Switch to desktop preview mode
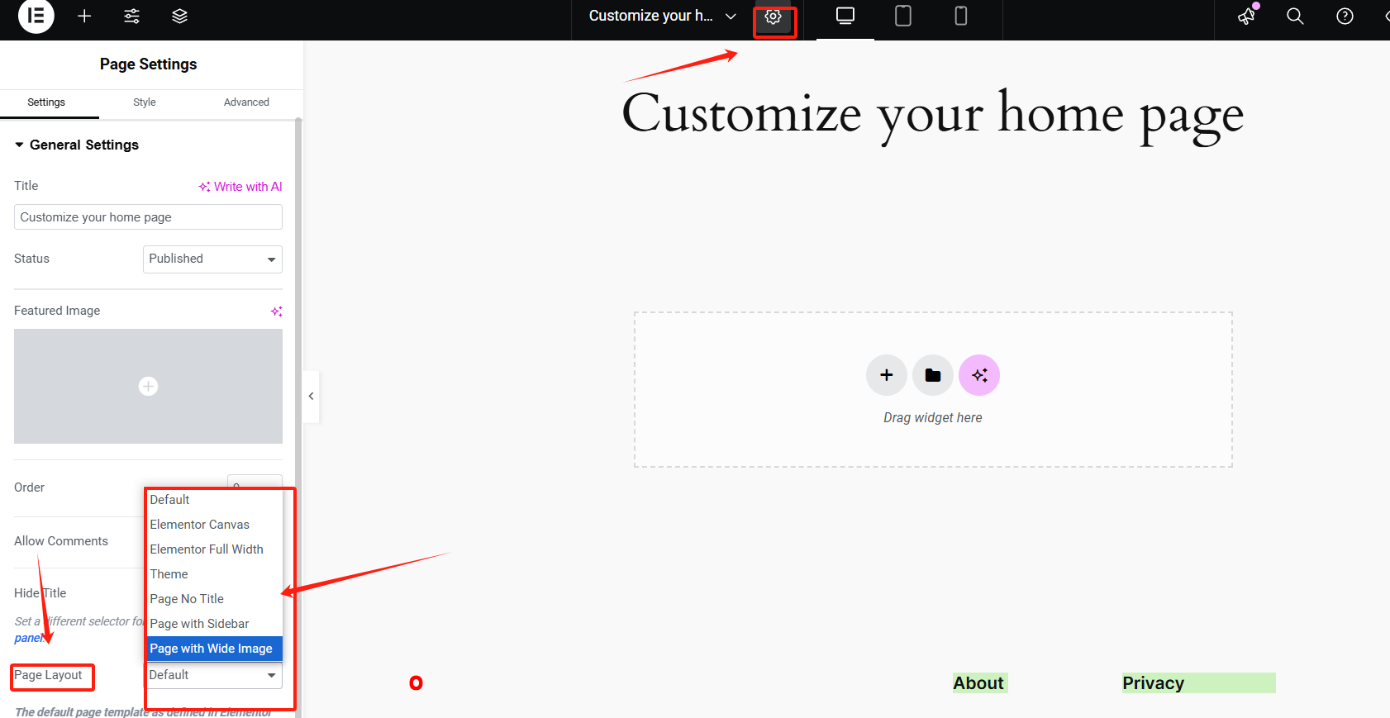 click(845, 17)
